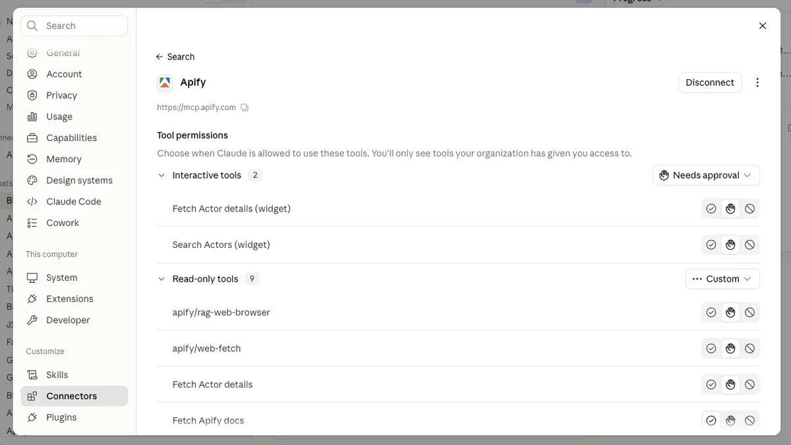The image size is (791, 445).
Task: Allow Search Actors (widget) without approval
Action: (x=711, y=245)
